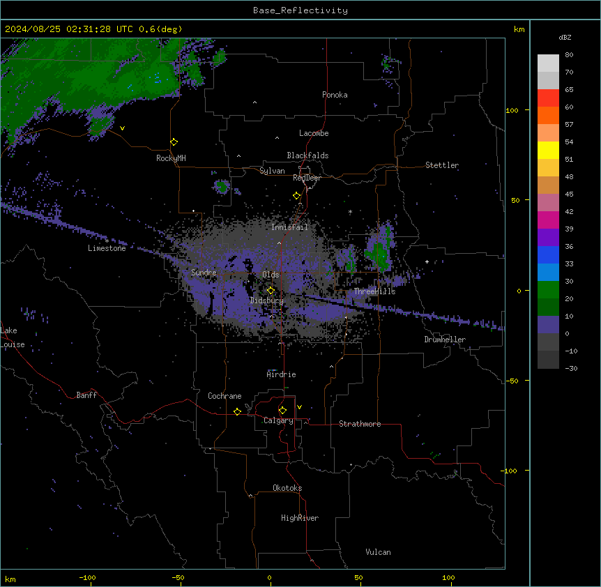Click the Limestone label
601x587 pixels.
click(x=107, y=248)
